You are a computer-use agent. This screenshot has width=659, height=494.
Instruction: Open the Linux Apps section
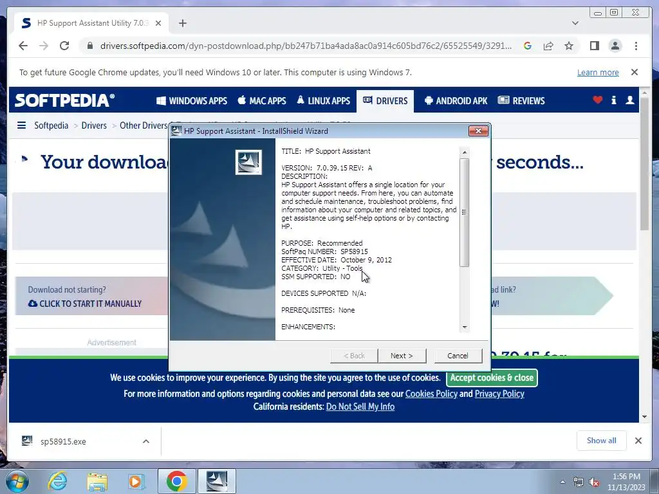pos(323,101)
